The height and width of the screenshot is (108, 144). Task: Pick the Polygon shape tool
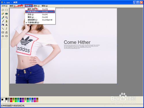[x=6, y=32]
